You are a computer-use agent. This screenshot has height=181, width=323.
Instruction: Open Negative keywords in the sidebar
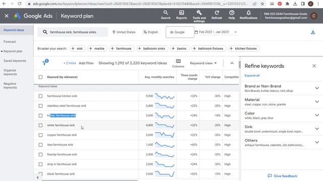[x=10, y=85]
